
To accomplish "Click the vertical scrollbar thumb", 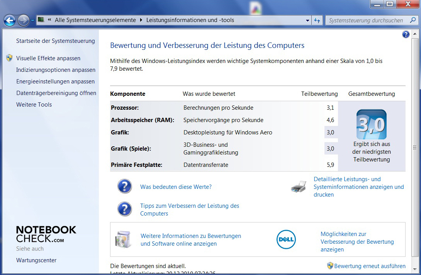I will [x=415, y=147].
